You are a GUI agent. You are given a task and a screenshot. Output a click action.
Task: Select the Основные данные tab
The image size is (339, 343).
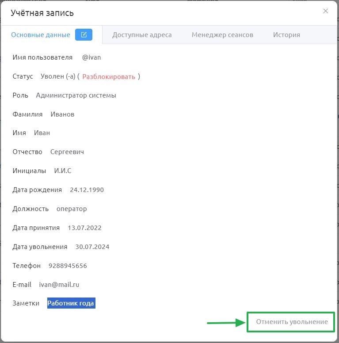click(x=41, y=35)
